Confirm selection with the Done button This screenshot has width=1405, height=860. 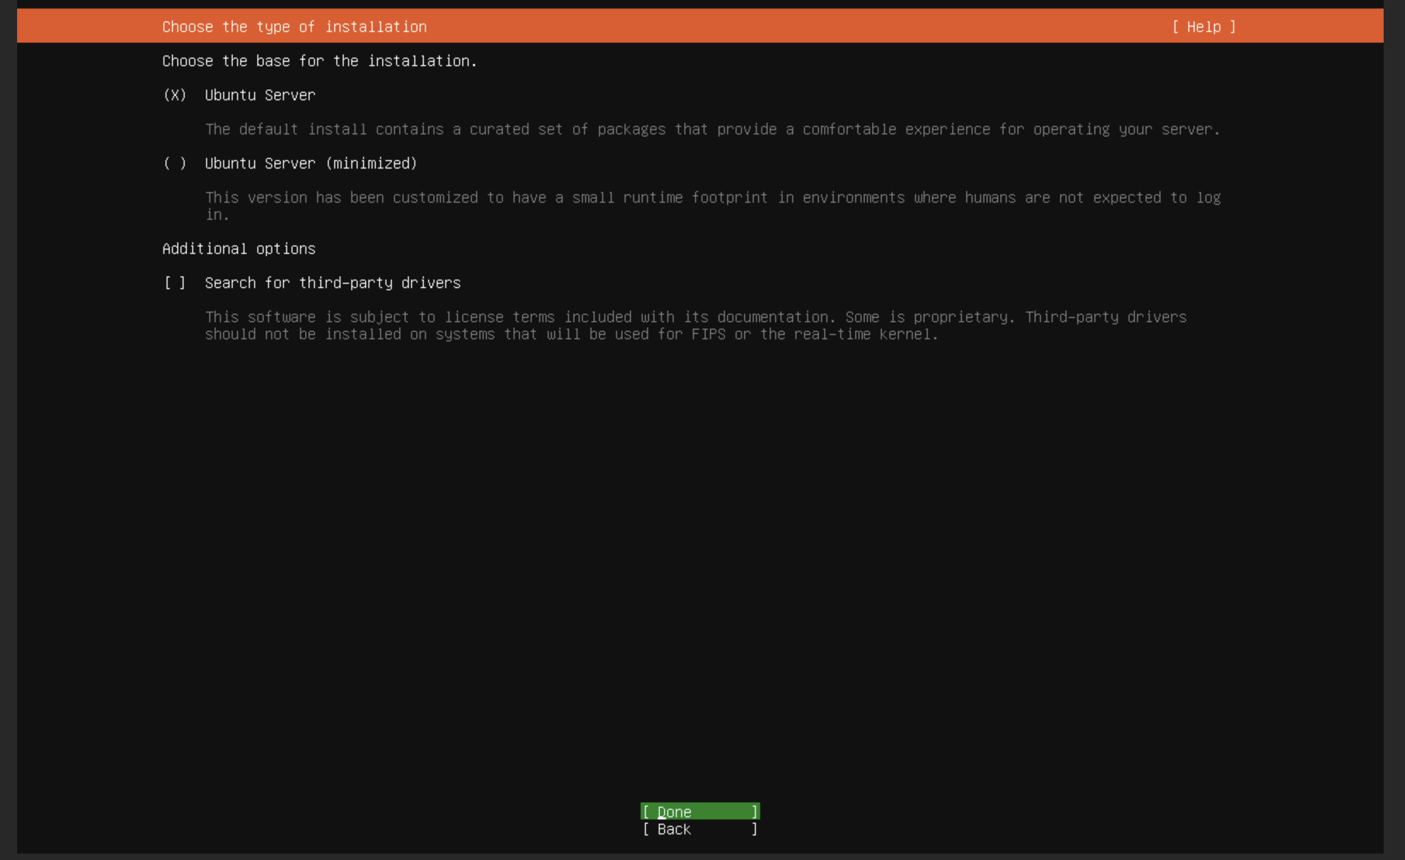pos(700,811)
